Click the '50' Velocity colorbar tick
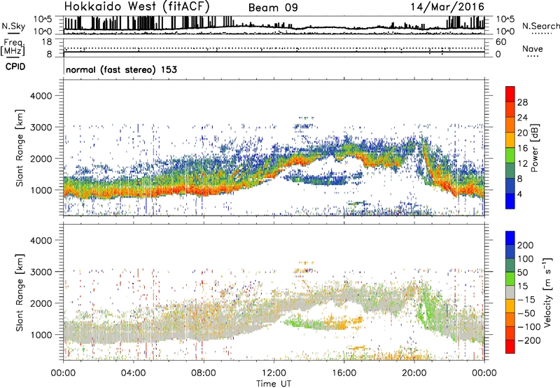The image size is (560, 388). pos(522,272)
